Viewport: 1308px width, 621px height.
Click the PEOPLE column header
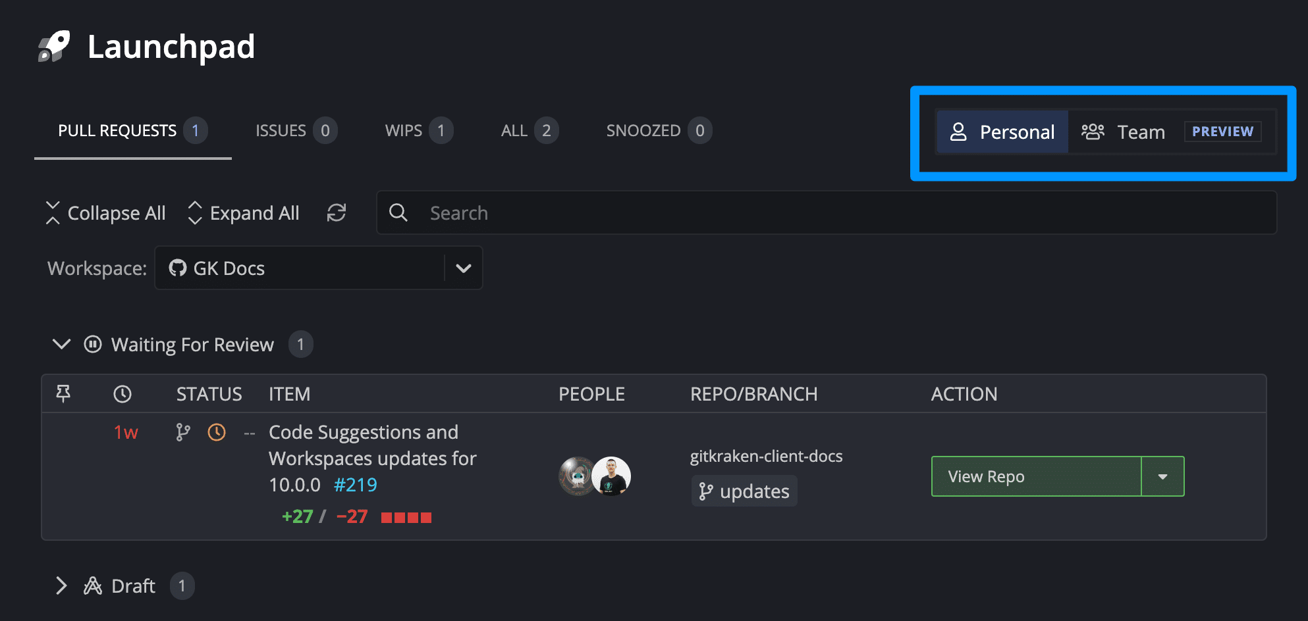point(591,394)
